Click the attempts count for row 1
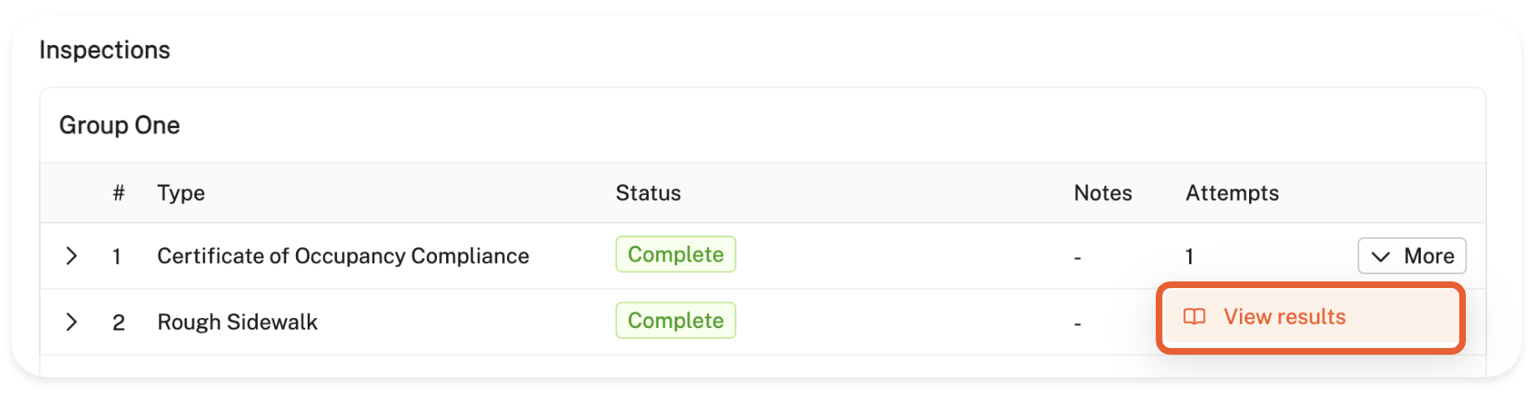1536x393 pixels. click(x=1189, y=256)
